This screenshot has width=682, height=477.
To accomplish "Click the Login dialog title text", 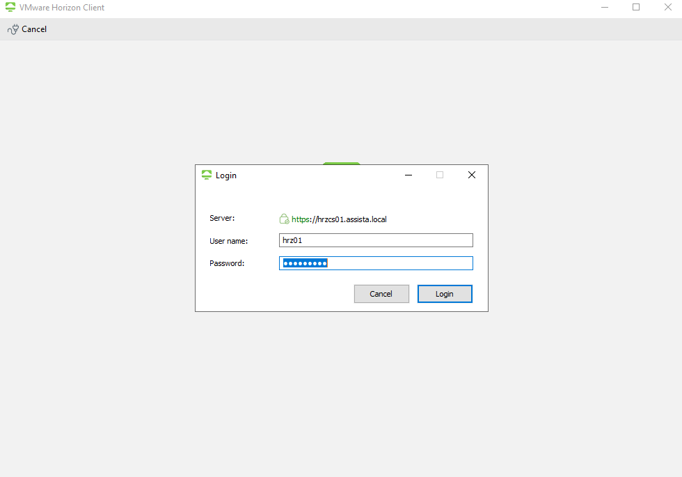I will coord(225,175).
